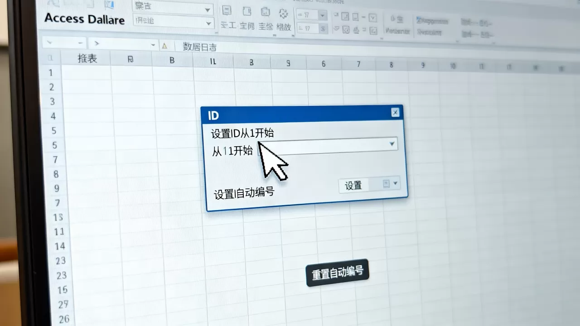
Task: Open the upper 97 size dropdown
Action: pyautogui.click(x=323, y=15)
